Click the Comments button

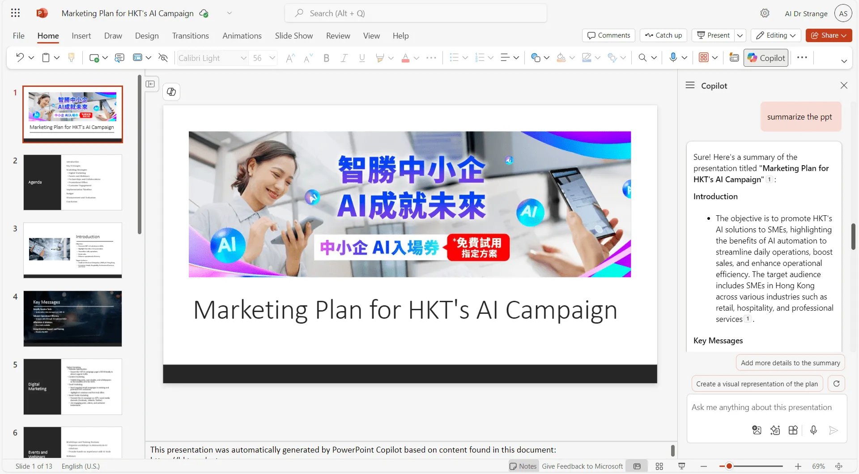tap(608, 35)
